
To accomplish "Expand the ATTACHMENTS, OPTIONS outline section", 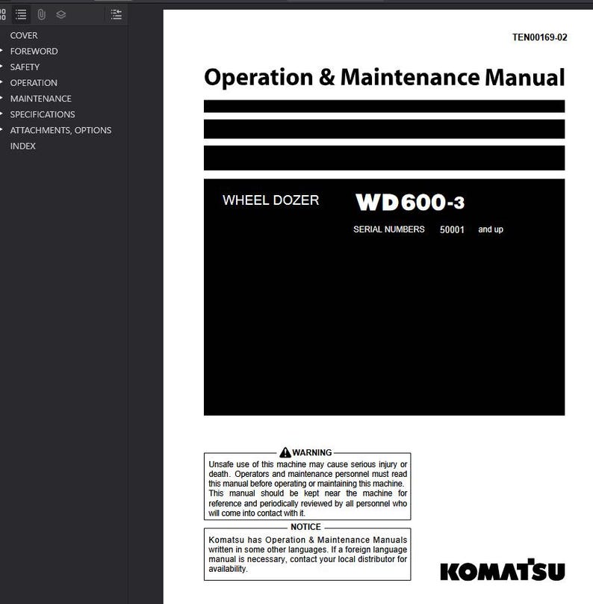I will pyautogui.click(x=1, y=129).
